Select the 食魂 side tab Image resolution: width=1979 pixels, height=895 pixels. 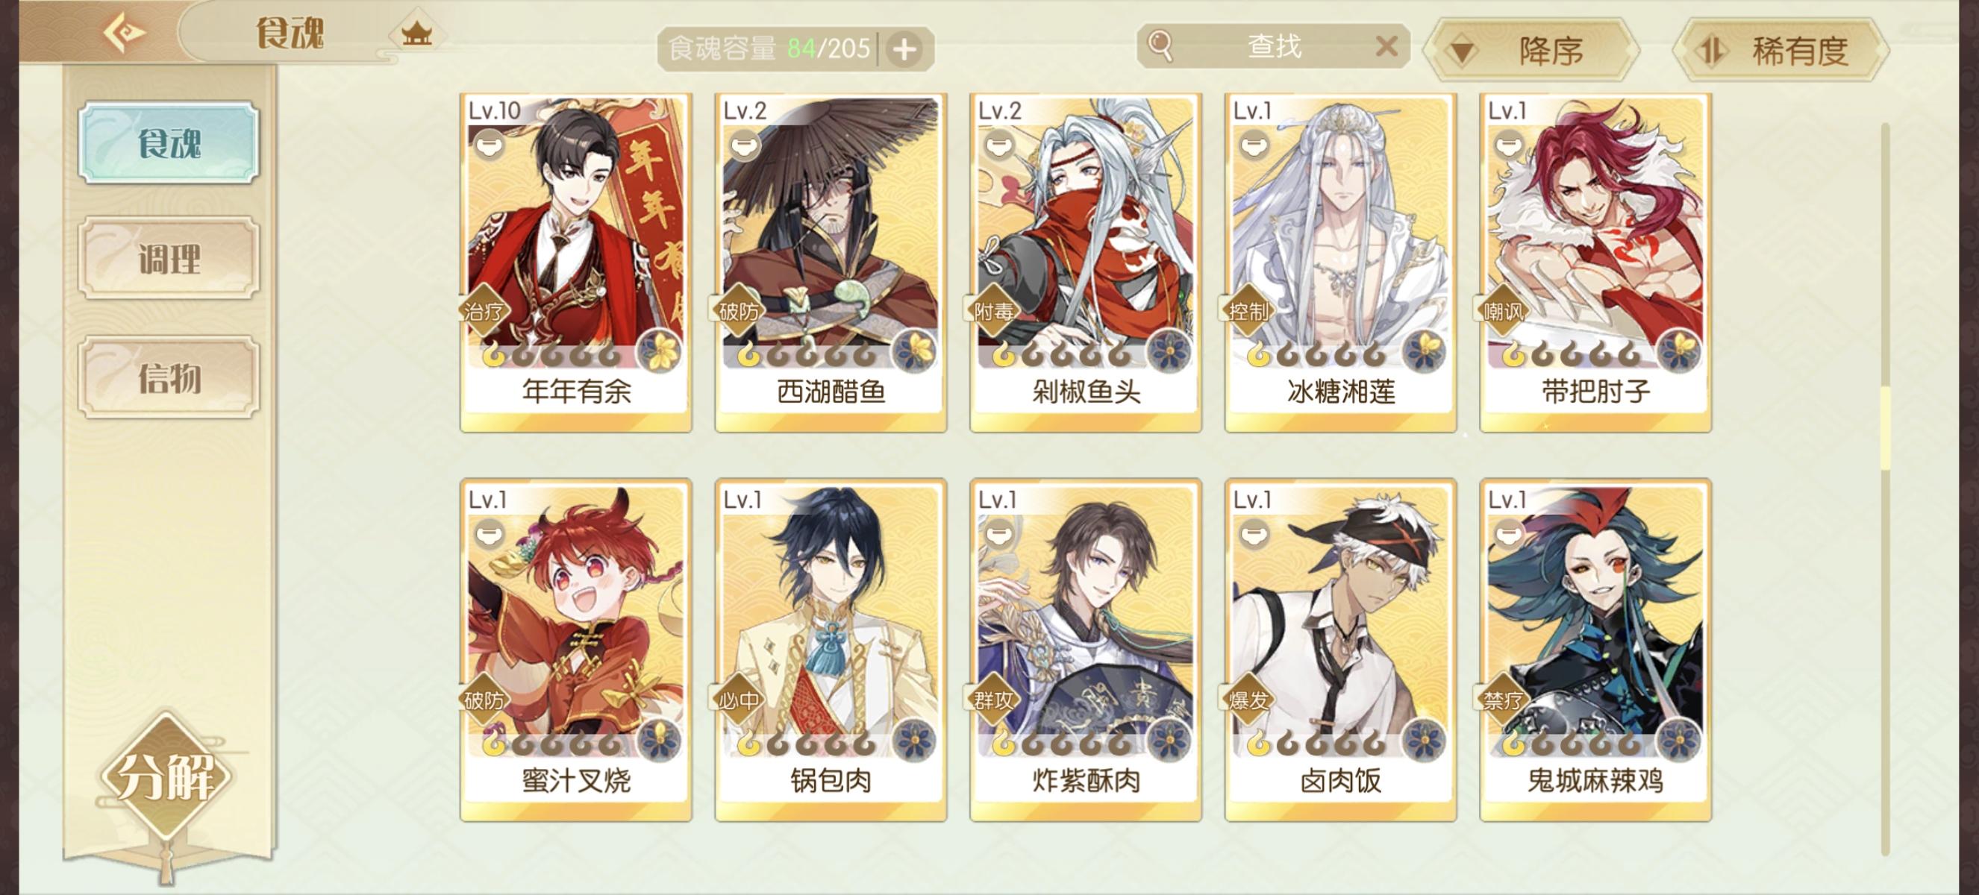point(168,142)
